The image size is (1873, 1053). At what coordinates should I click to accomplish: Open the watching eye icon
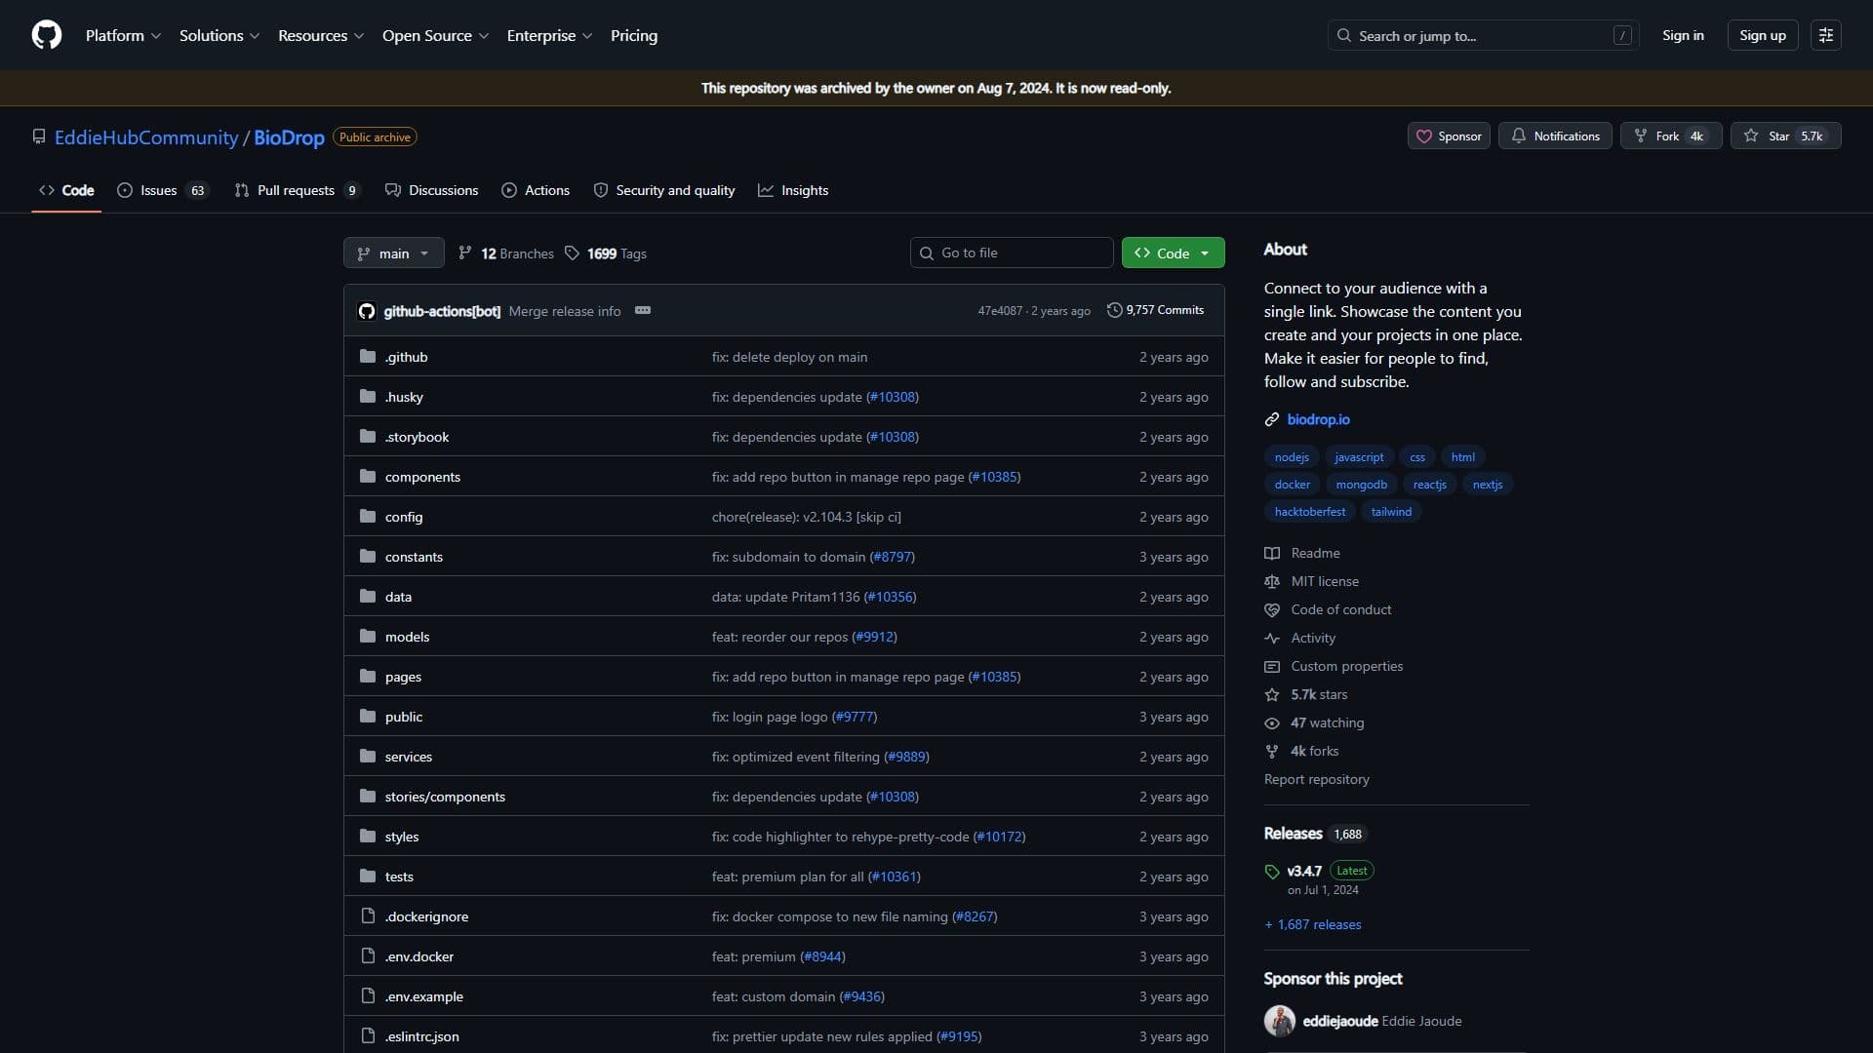click(1272, 722)
